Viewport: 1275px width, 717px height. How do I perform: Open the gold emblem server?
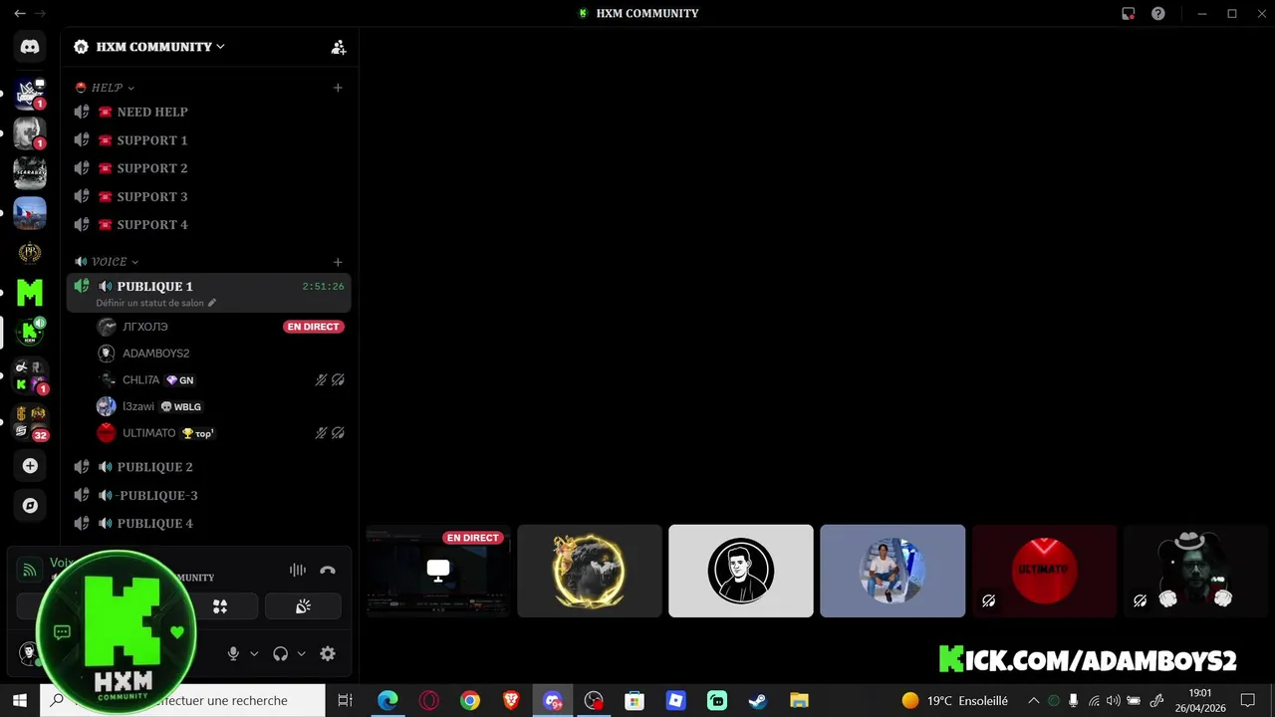(x=30, y=253)
